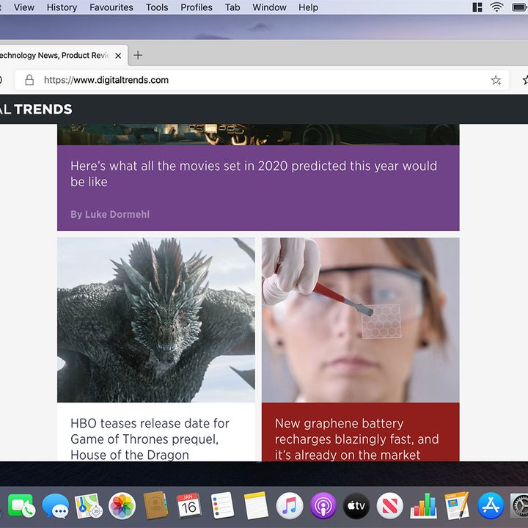The height and width of the screenshot is (528, 528).
Task: Add this page to favourites star
Action: click(496, 80)
